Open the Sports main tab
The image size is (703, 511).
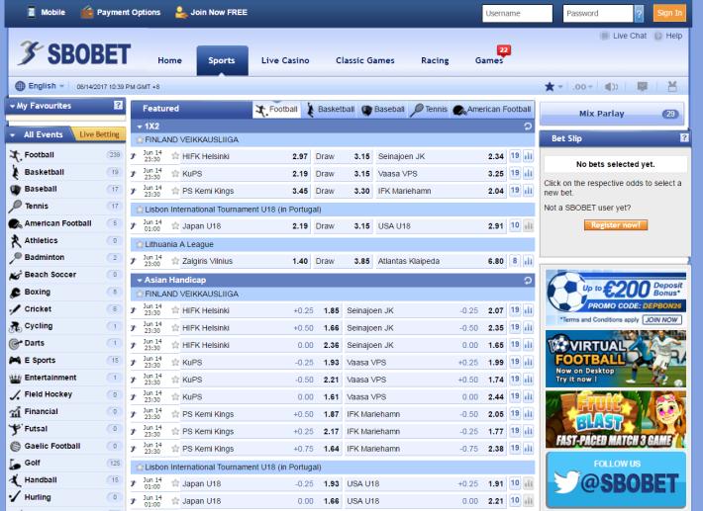[x=222, y=60]
